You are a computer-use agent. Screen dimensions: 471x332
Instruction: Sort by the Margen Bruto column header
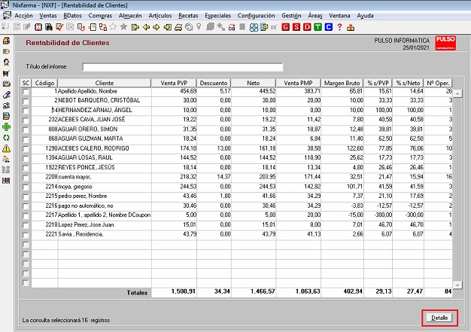(x=342, y=83)
